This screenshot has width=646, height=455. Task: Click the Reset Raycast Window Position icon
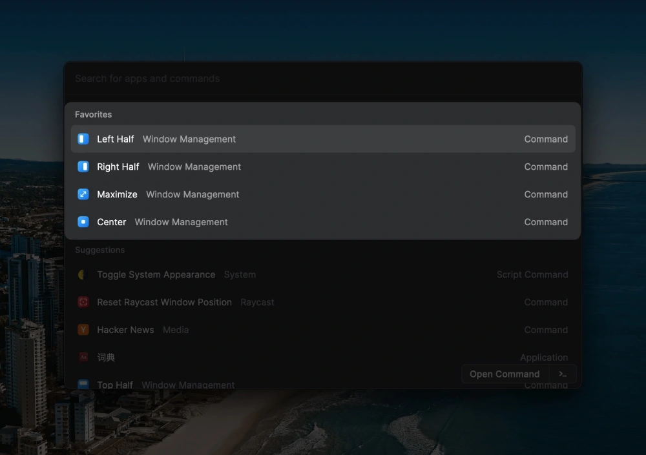click(83, 302)
